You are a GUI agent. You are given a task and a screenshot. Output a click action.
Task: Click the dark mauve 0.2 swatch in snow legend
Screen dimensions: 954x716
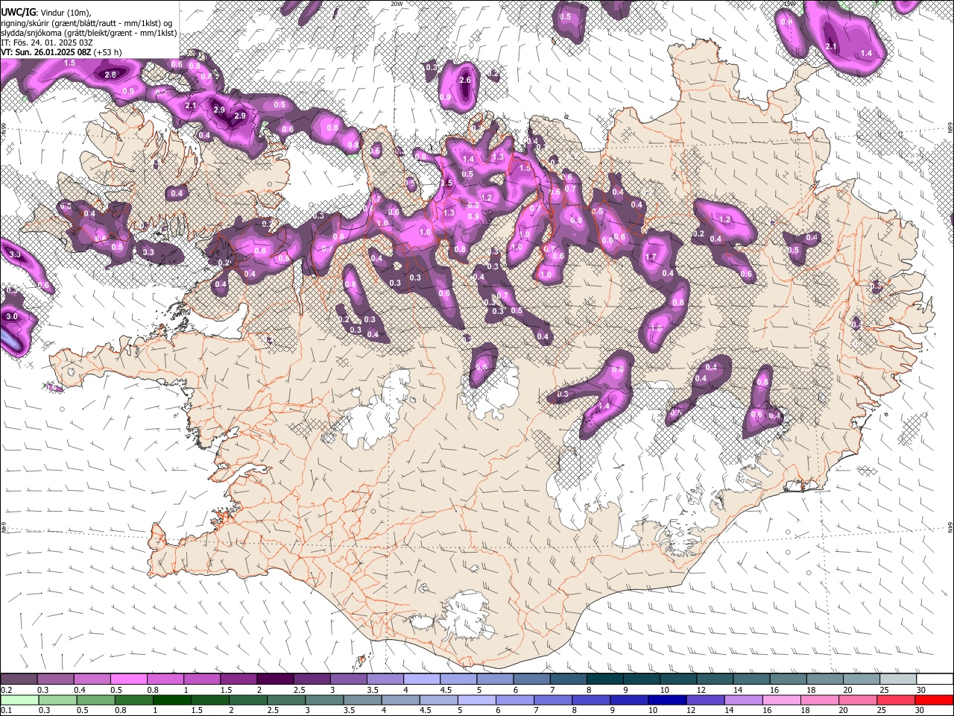pos(19,679)
